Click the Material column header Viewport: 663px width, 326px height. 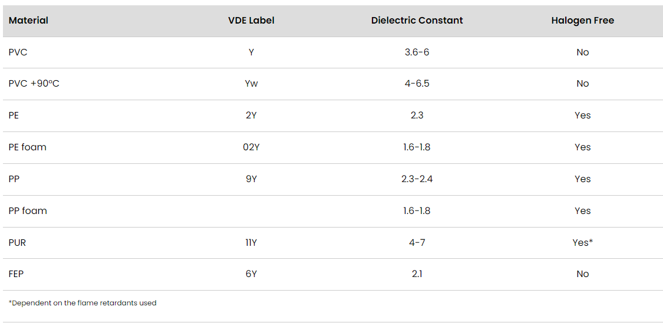click(28, 21)
